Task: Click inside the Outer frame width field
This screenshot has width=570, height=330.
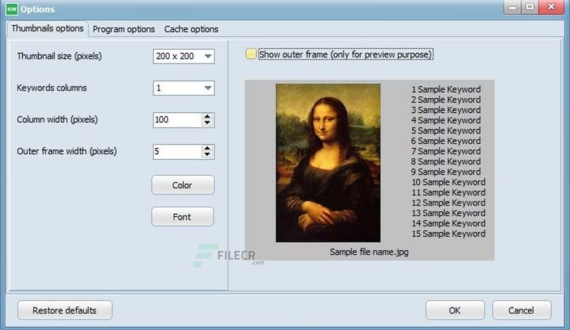Action: pyautogui.click(x=177, y=151)
